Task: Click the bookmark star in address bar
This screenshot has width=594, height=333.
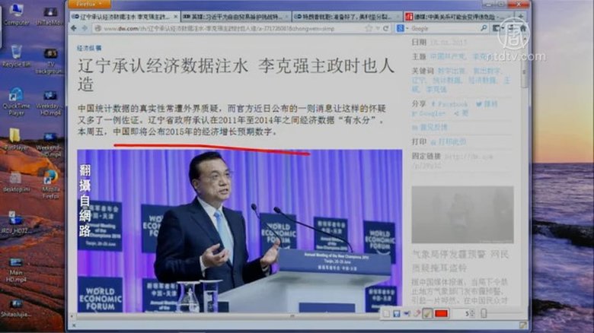Action: click(368, 28)
